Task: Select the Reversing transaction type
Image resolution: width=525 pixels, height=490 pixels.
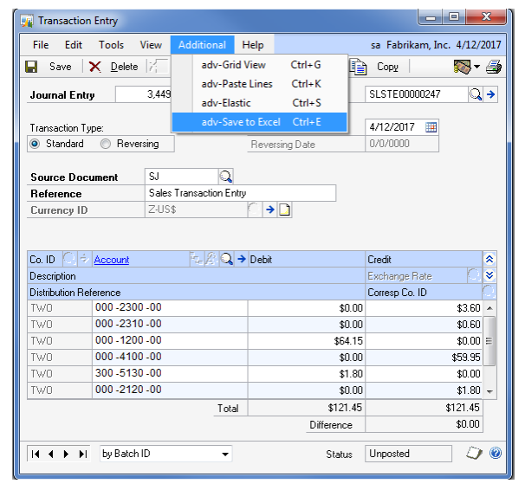Action: [x=106, y=144]
